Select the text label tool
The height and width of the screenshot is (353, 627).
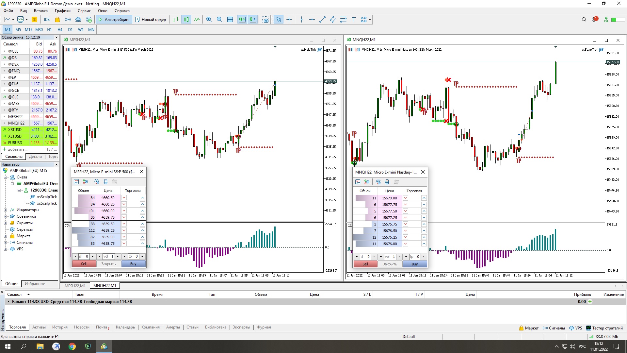pos(354,20)
